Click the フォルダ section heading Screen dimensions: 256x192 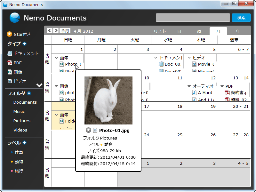pyautogui.click(x=16, y=93)
